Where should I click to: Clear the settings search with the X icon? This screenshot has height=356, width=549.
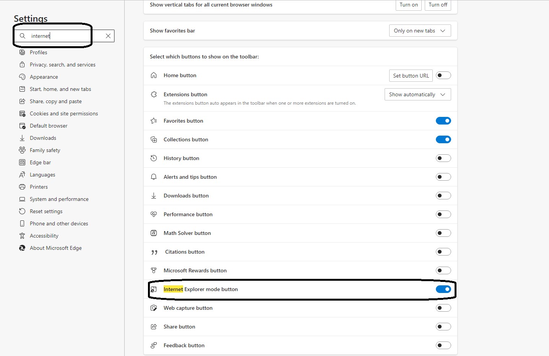tap(108, 36)
